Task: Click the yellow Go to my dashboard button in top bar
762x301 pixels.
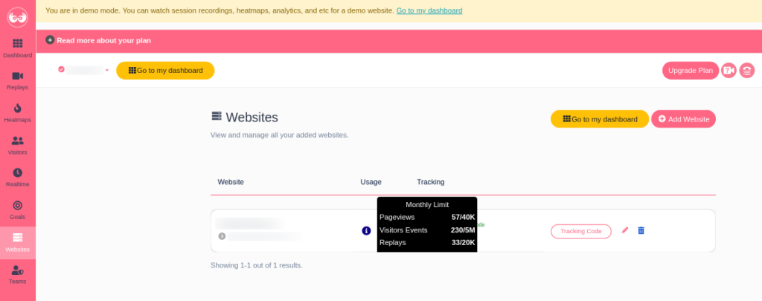Action: click(165, 71)
